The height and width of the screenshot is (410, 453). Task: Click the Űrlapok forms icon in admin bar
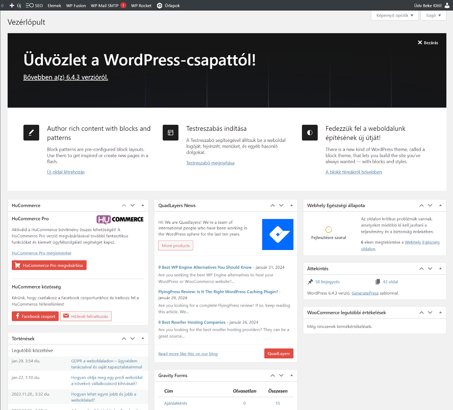160,5
